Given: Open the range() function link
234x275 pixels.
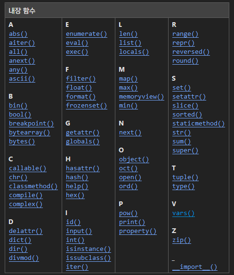Looking at the screenshot, I should click(x=186, y=34).
